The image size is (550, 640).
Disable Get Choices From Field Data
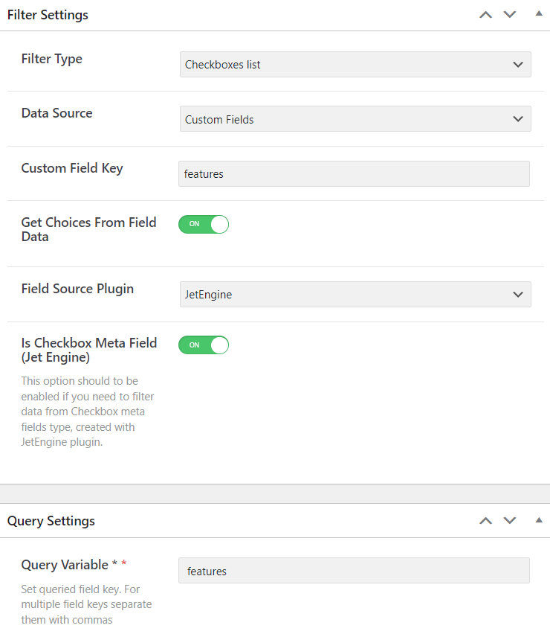(x=204, y=224)
